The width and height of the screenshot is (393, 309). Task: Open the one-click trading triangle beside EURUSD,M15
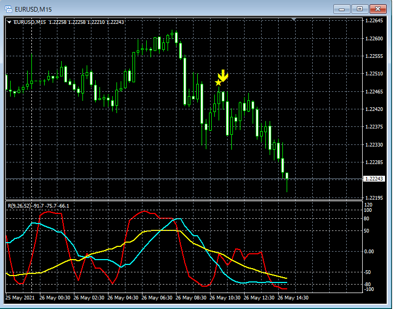[9, 22]
